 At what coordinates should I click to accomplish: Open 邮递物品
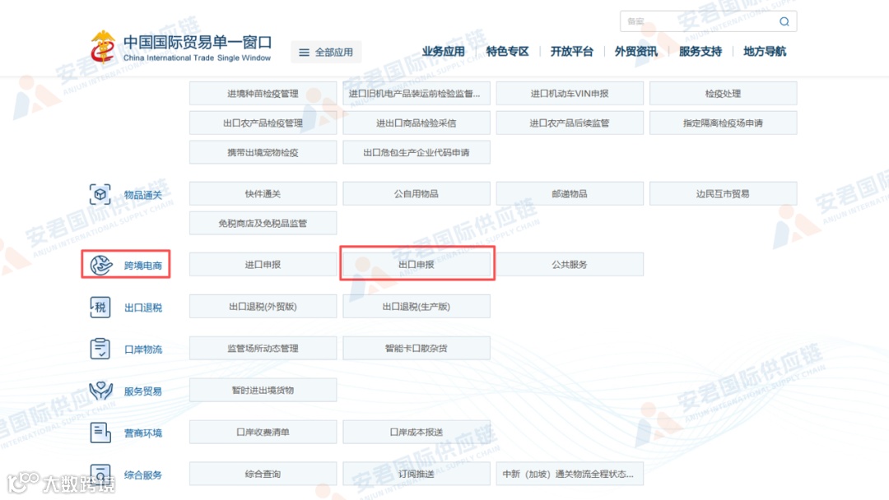tap(570, 193)
